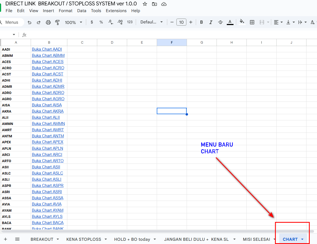Print the spreadsheet using printer icon
Image resolution: width=317 pixels, height=244 pixels.
(x=48, y=22)
